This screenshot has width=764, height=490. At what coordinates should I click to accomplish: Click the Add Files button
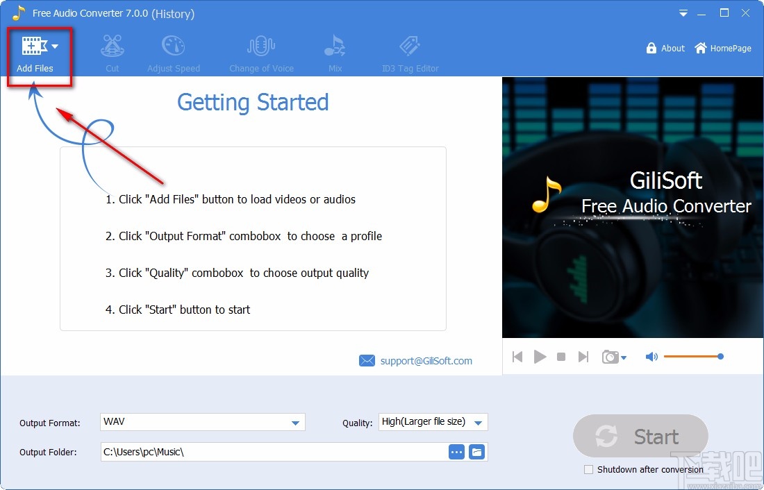(x=34, y=55)
